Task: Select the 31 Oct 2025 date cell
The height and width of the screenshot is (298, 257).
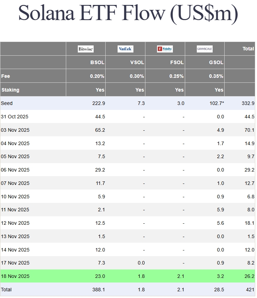Action: [15, 117]
